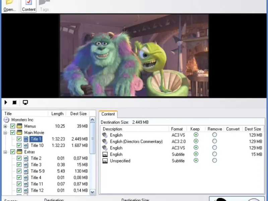Click the Title 3 film icon
Image resolution: width=268 pixels, height=201 pixels.
point(26,164)
